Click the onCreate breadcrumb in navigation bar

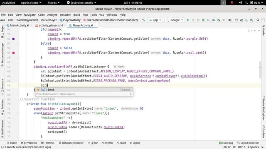pyautogui.click(x=111, y=20)
